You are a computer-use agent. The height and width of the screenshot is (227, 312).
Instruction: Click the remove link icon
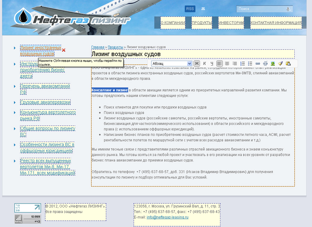coord(265,64)
